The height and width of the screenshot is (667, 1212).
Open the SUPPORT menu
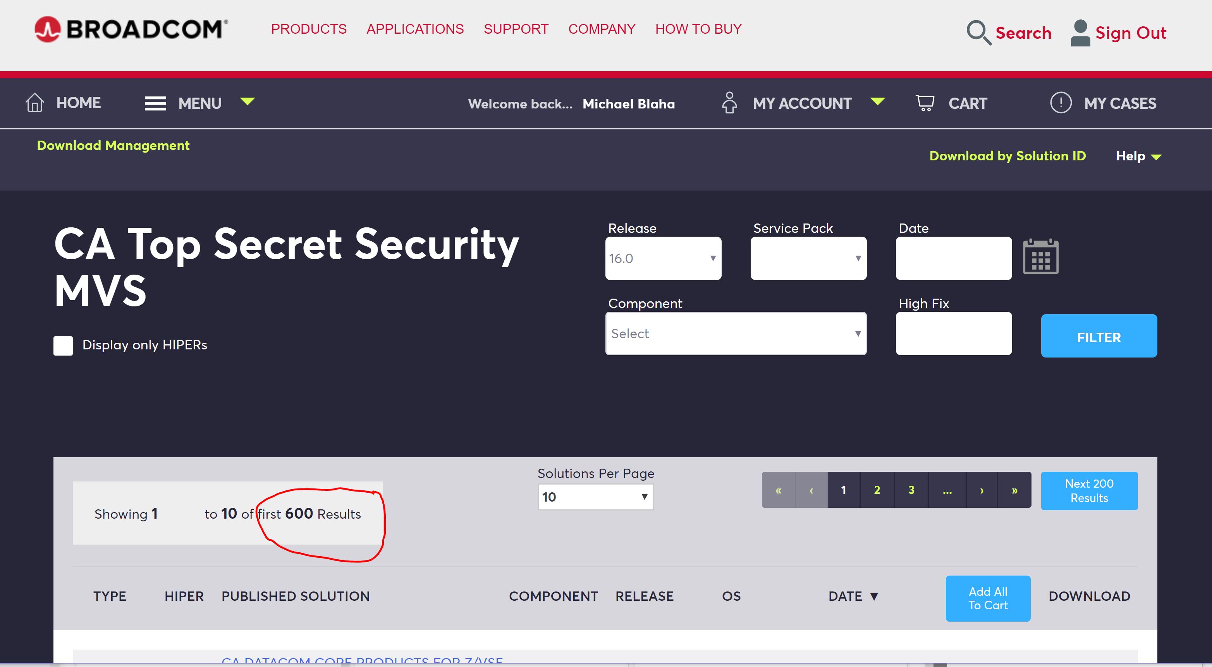(516, 29)
